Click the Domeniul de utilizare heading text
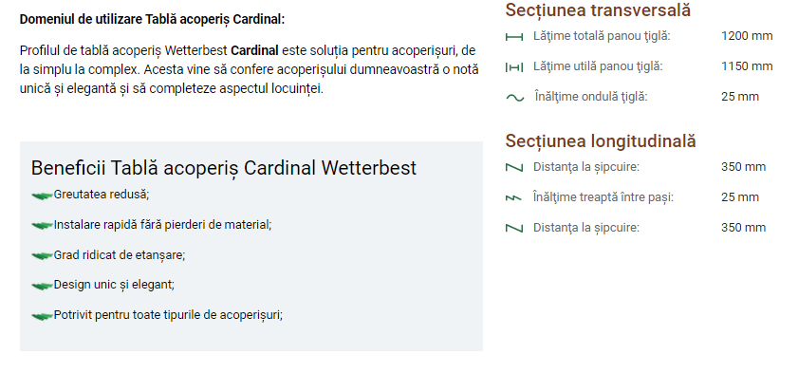 [x=152, y=19]
